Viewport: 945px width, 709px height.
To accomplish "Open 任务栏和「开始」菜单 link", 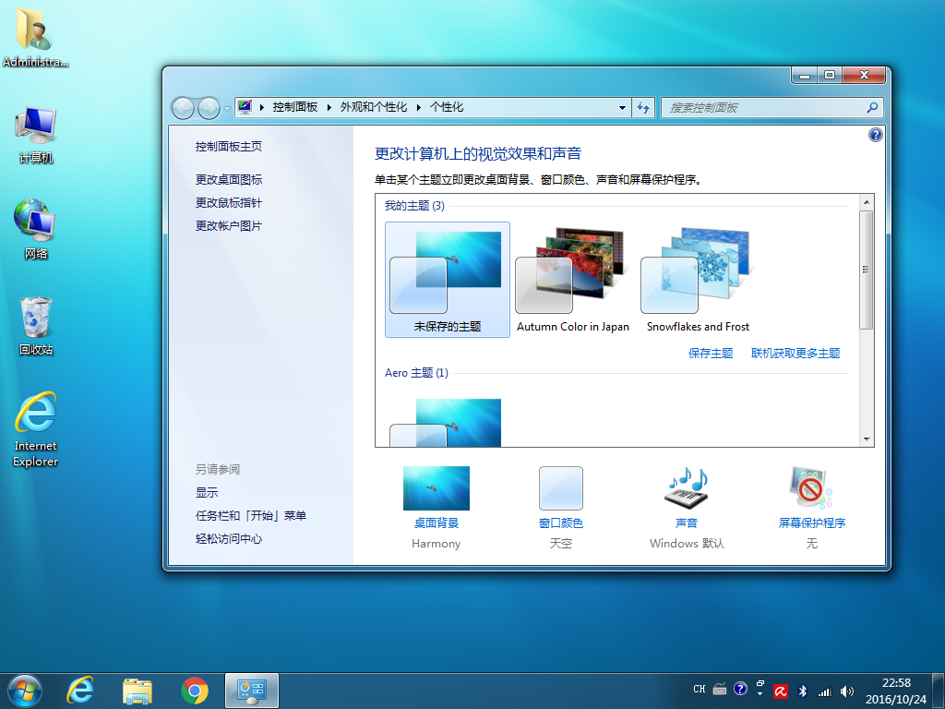I will point(251,516).
